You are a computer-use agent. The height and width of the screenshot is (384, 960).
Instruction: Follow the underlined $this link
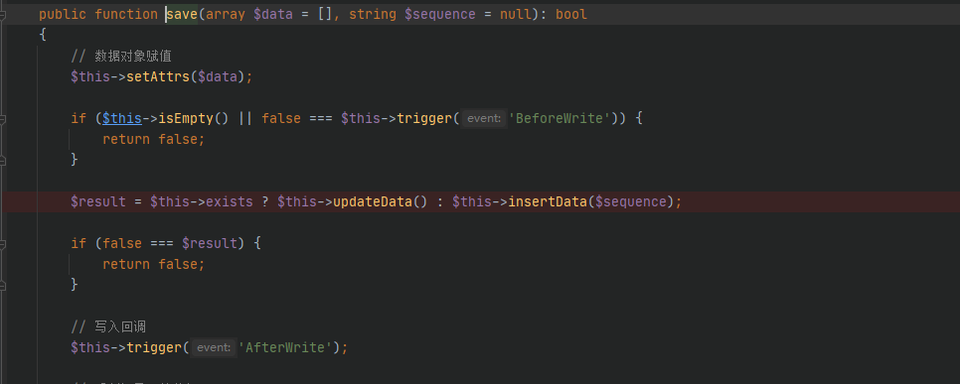click(122, 119)
